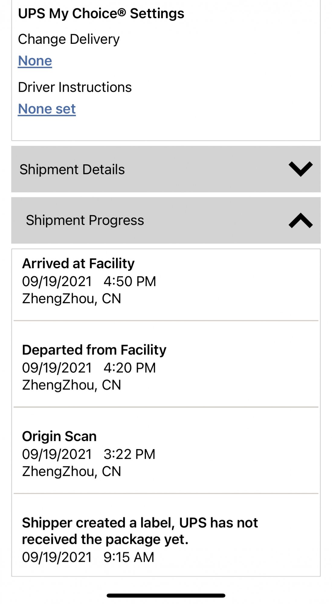Image resolution: width=332 pixels, height=604 pixels.
Task: Collapse the Shipment Progress chevron
Action: tap(300, 220)
